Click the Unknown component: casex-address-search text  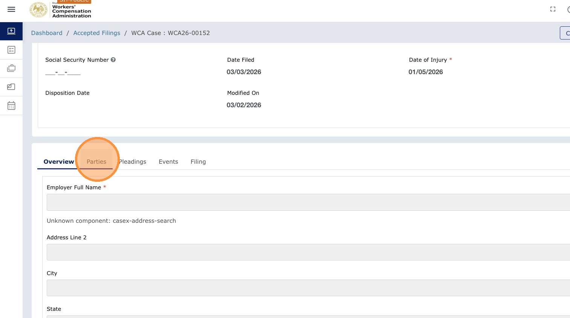pyautogui.click(x=111, y=221)
